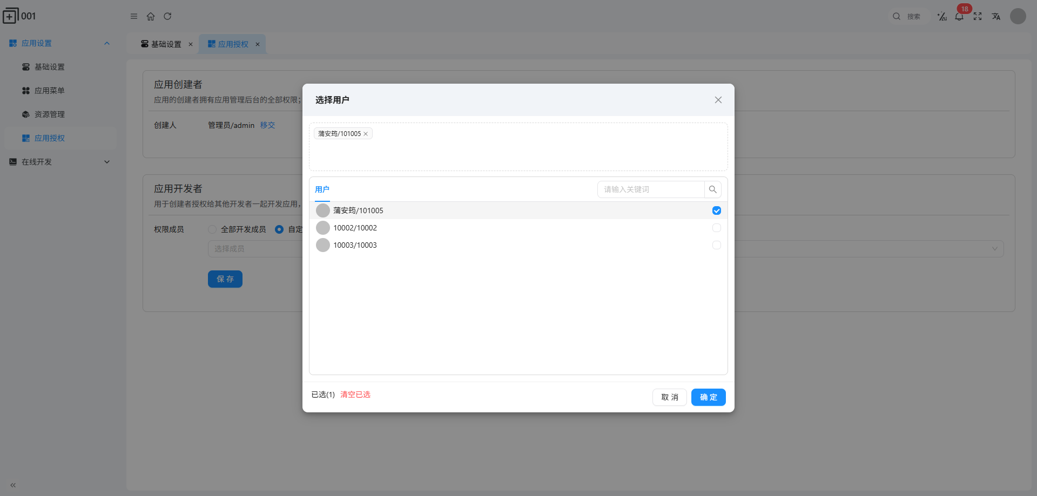
Task: Click the 10002/10002 avatar
Action: click(323, 228)
